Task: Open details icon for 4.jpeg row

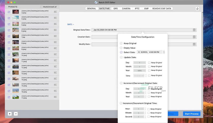Action: pyautogui.click(x=55, y=18)
